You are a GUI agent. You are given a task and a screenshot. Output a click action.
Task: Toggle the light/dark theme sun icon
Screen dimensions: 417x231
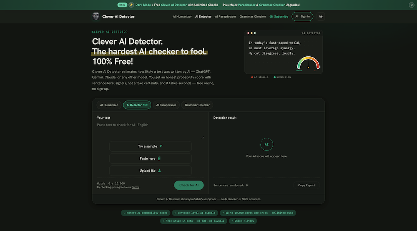coord(321,17)
